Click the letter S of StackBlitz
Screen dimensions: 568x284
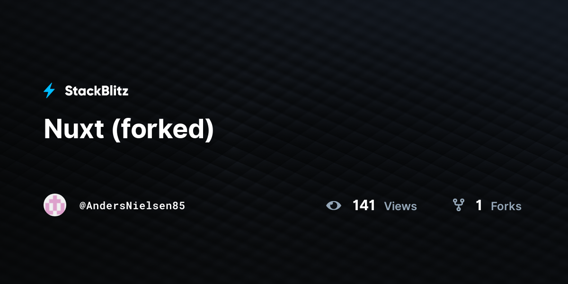69,91
